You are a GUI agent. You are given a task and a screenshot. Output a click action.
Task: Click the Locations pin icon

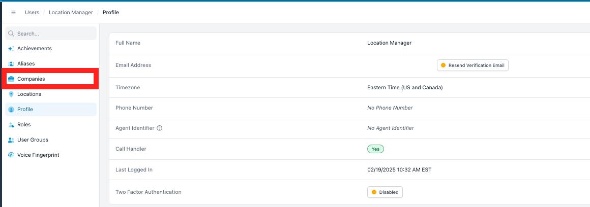(x=11, y=94)
